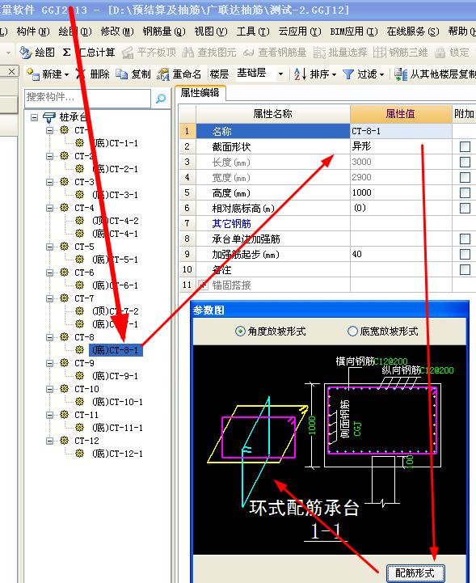Check the 附加 box for 加强筋起步

[465, 254]
